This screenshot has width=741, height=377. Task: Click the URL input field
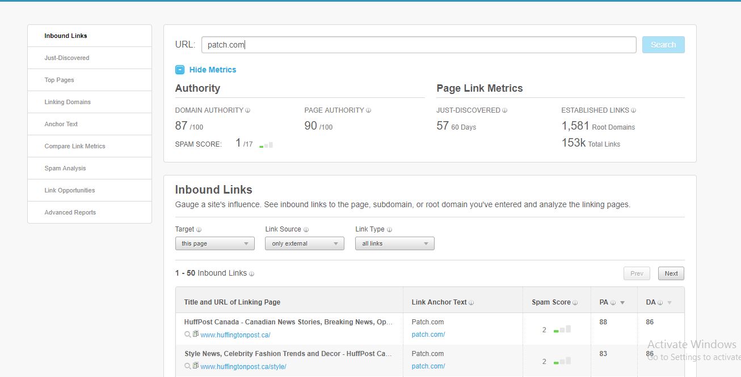point(418,45)
